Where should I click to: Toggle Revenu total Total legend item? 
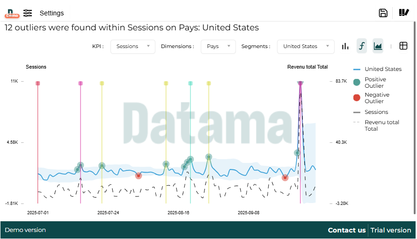(x=381, y=125)
